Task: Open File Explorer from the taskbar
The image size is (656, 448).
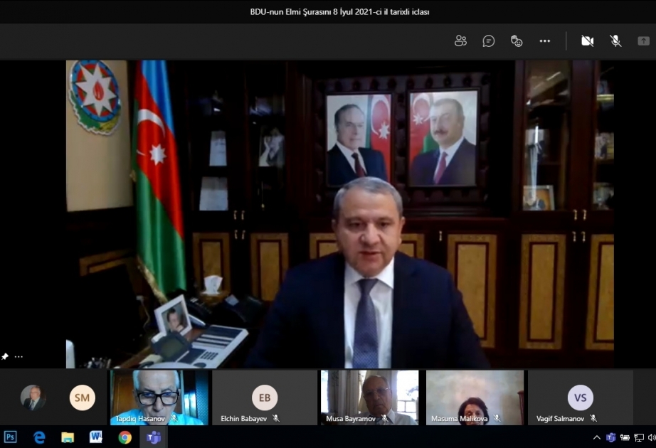Action: pos(68,437)
